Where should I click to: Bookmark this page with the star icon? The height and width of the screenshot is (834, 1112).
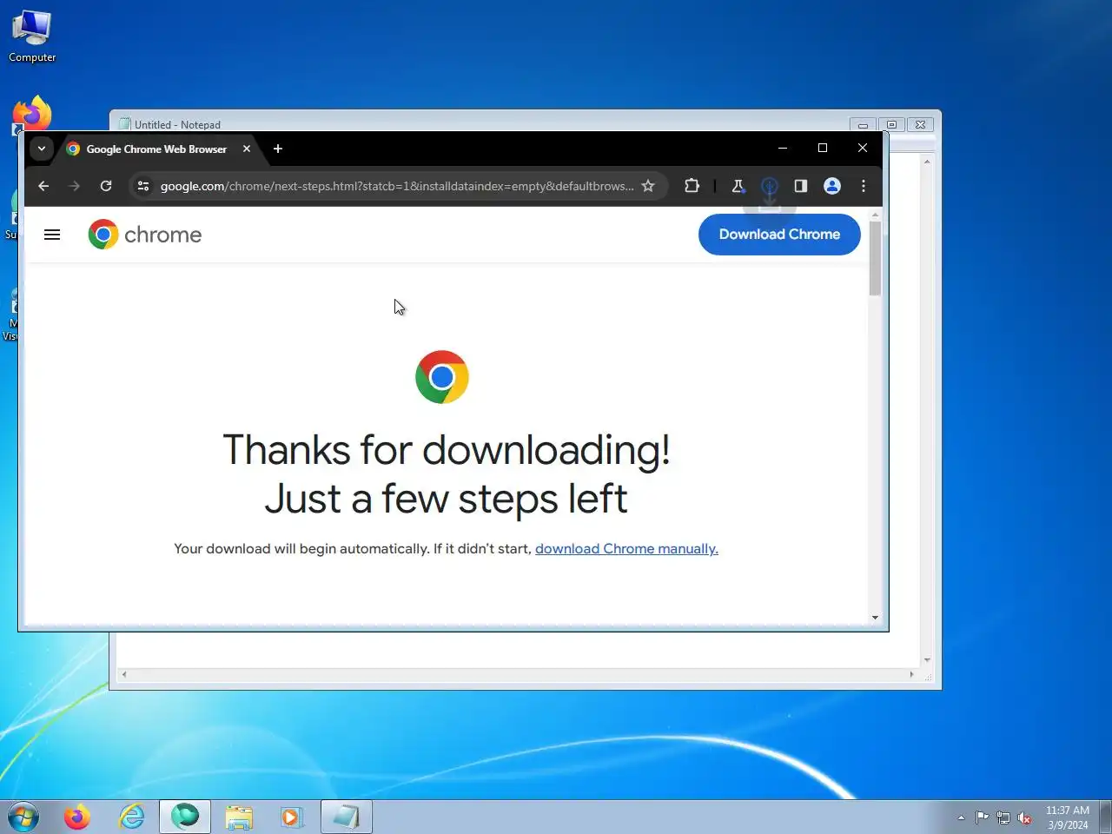point(648,186)
